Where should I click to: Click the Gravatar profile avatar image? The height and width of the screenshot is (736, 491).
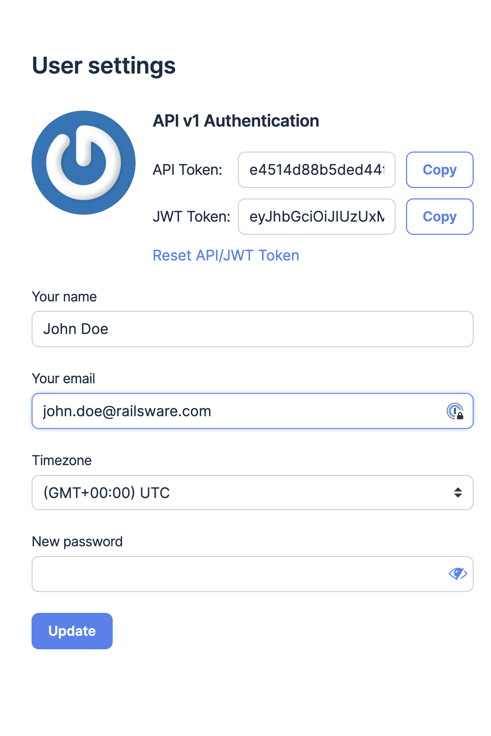84,163
